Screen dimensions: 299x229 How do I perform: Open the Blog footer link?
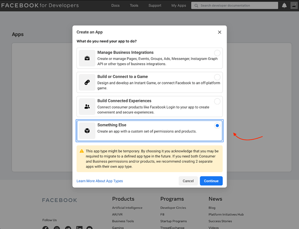coord(212,207)
